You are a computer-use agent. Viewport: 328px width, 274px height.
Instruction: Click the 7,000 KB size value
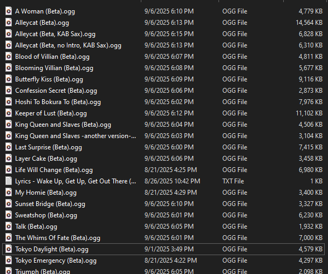(311, 238)
